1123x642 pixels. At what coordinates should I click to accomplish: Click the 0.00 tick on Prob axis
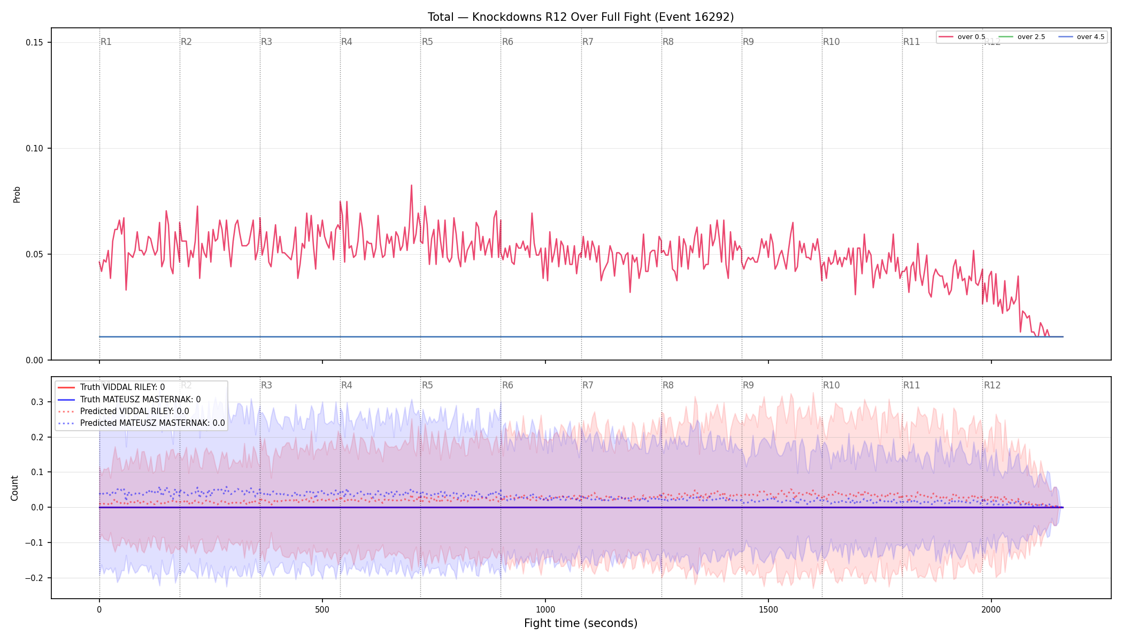coord(35,361)
